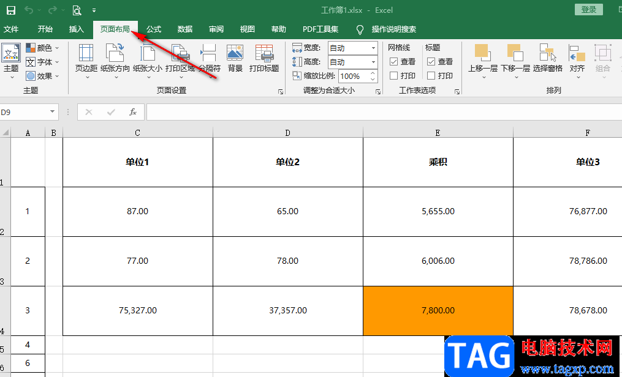Open theme Effects (效果) menu
Screen dimensions: 622x377
(x=42, y=76)
